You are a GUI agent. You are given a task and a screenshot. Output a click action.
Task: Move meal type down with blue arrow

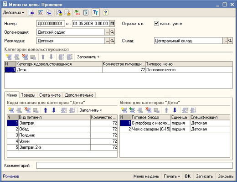click(54, 110)
